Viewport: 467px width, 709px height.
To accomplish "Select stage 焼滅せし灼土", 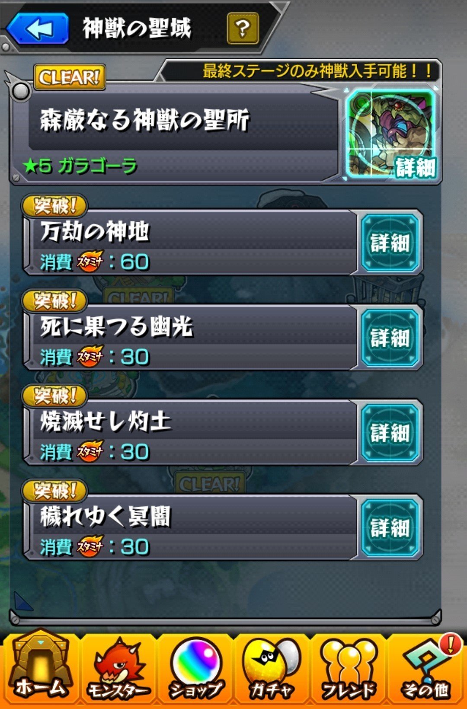I will pos(190,433).
